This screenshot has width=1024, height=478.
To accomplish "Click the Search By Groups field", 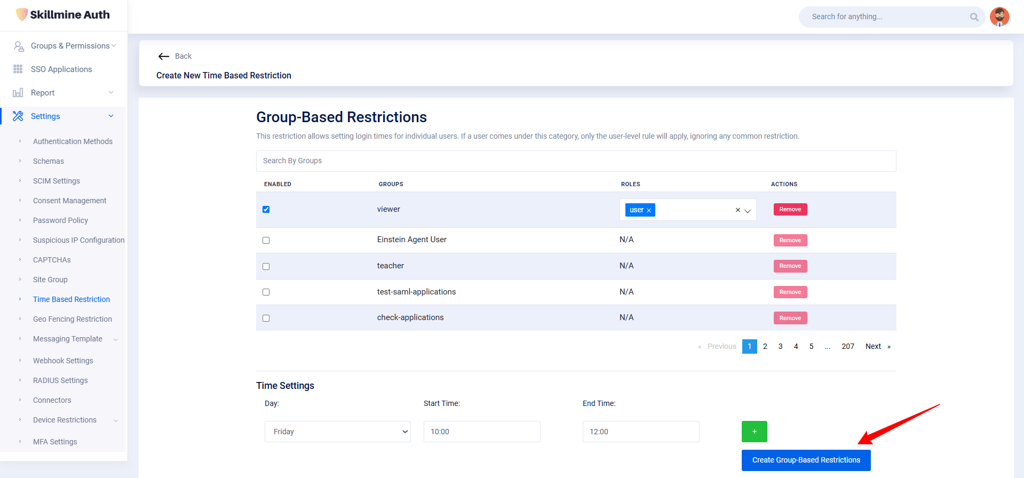I will [x=576, y=161].
